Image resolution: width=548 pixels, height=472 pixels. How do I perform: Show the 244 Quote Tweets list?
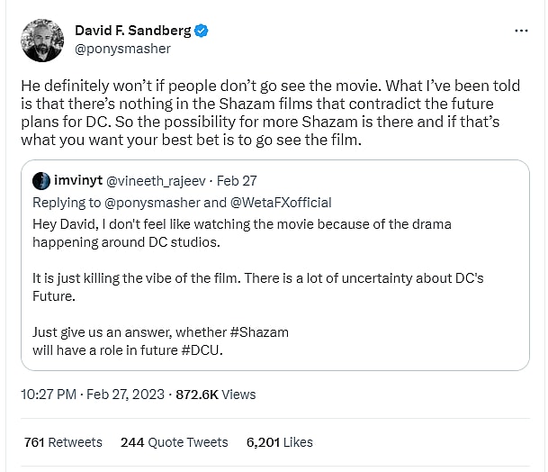coord(174,442)
